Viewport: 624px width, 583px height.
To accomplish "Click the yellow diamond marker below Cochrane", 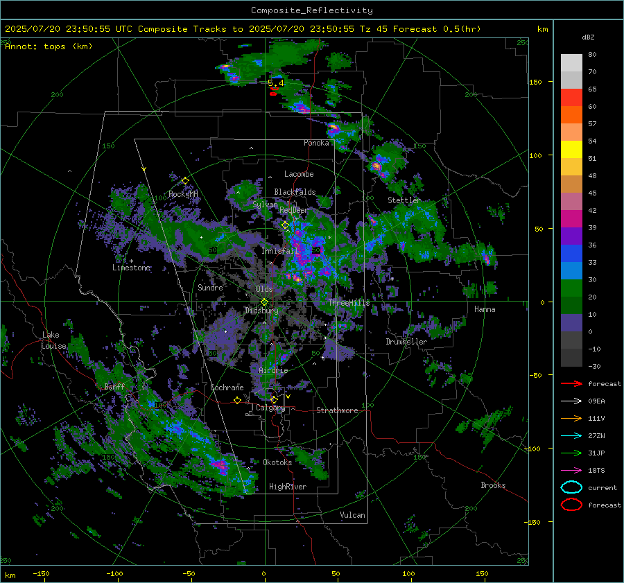I will pos(237,400).
